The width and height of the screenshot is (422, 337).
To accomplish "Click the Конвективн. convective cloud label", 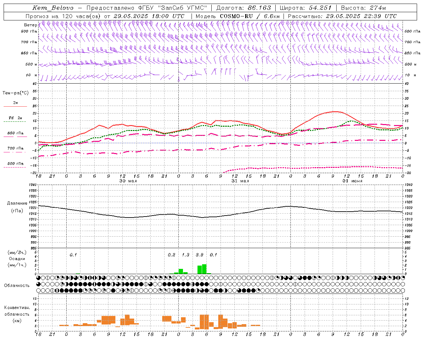I will [x=17, y=308].
